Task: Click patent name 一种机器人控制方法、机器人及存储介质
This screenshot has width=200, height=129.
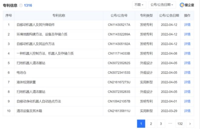Action: point(45,53)
